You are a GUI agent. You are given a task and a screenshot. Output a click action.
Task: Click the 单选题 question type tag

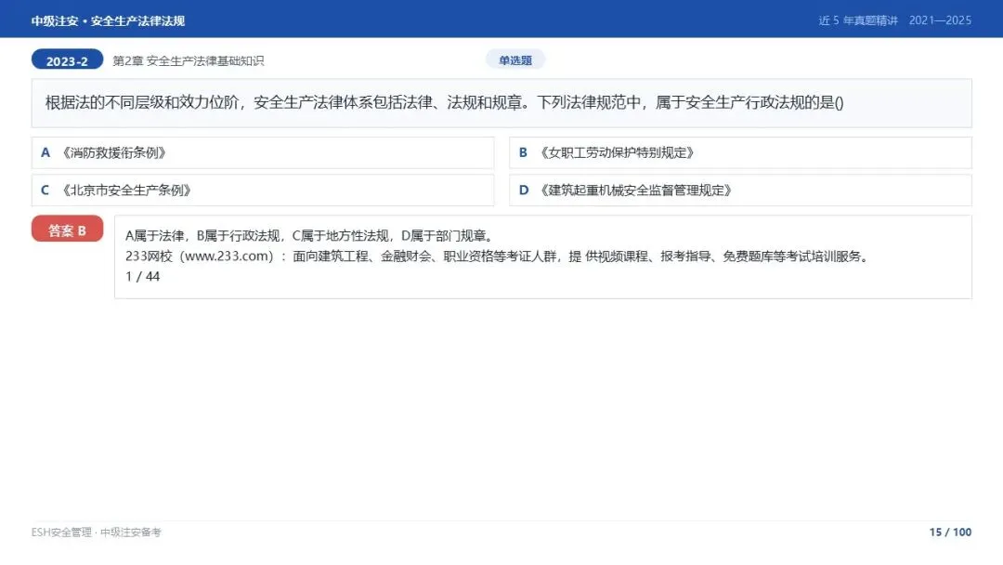coord(515,60)
